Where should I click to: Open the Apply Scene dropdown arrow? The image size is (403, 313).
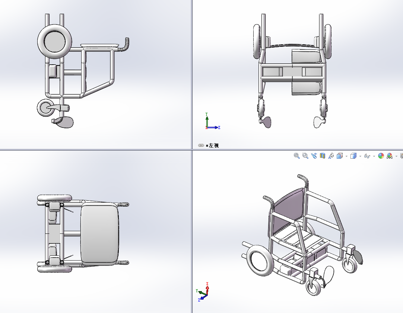click(396, 156)
